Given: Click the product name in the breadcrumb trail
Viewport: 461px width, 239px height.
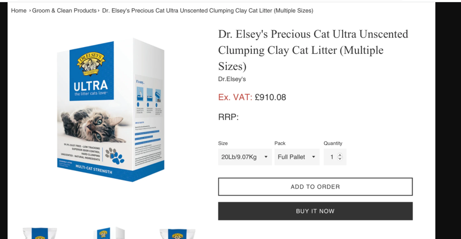Looking at the screenshot, I should [x=207, y=10].
